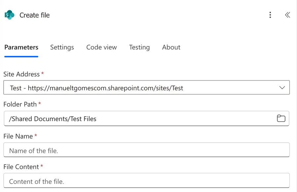Select the Test site address combo box
The height and width of the screenshot is (192, 297).
click(139, 88)
